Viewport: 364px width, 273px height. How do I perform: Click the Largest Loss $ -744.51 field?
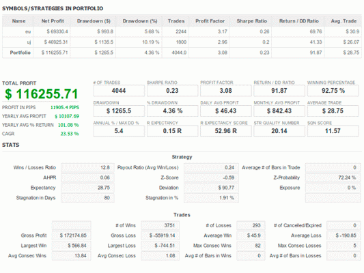tap(160, 246)
